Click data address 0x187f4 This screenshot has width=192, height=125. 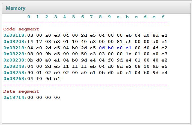[x=15, y=98]
